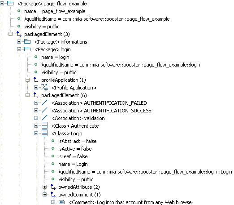Expand the informations package node
The width and height of the screenshot is (234, 205).
tap(19, 41)
